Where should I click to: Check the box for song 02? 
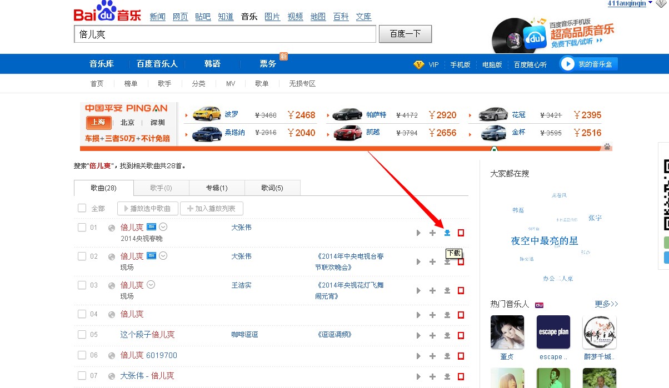(x=82, y=256)
